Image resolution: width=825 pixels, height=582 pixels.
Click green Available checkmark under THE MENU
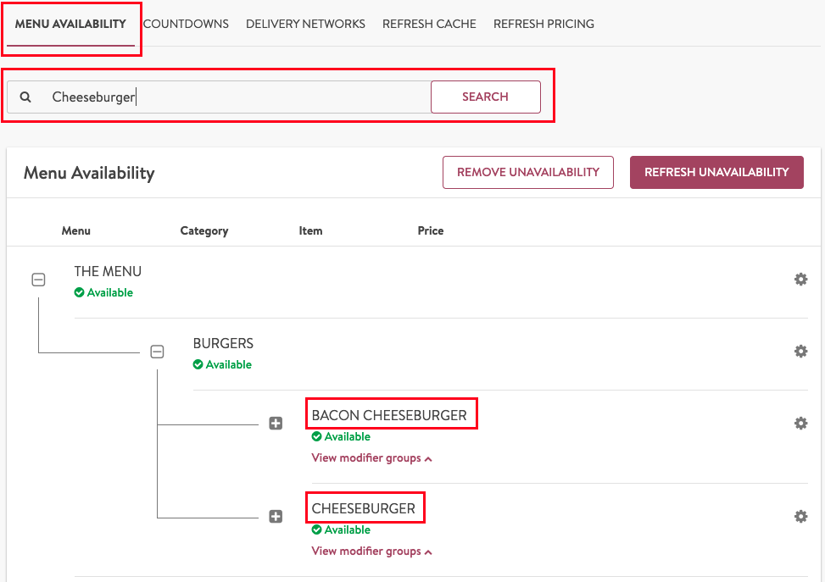coord(79,293)
